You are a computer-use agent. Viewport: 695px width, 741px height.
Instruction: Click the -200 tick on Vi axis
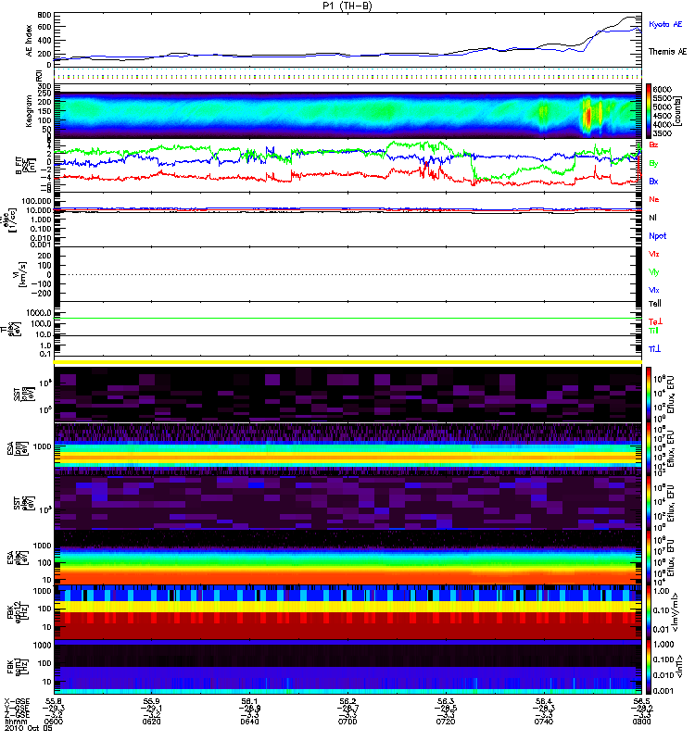(40, 293)
